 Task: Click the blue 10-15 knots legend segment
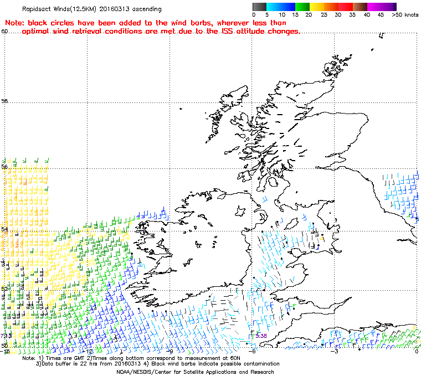(x=288, y=7)
